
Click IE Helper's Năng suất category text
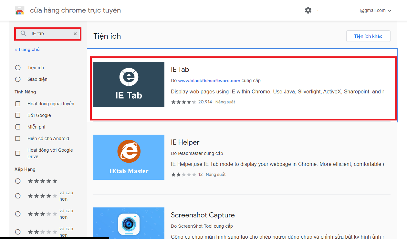coord(216,174)
